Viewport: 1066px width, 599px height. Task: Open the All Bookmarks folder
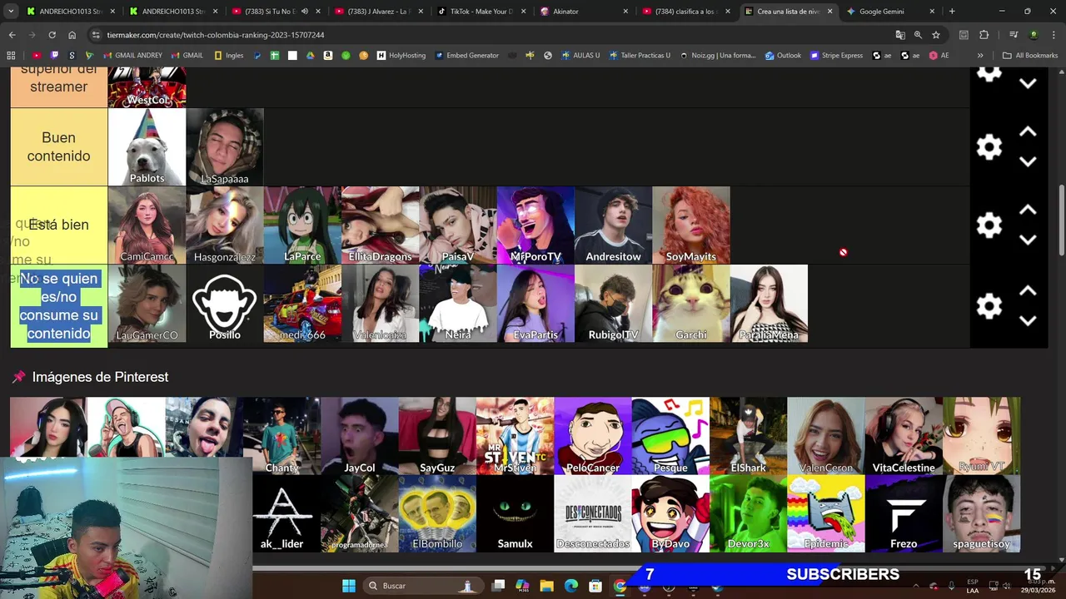tap(1030, 56)
